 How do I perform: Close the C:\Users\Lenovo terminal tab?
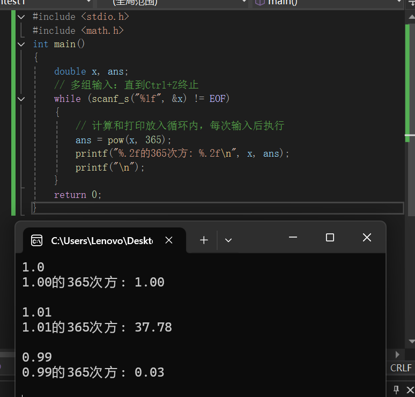(x=168, y=240)
